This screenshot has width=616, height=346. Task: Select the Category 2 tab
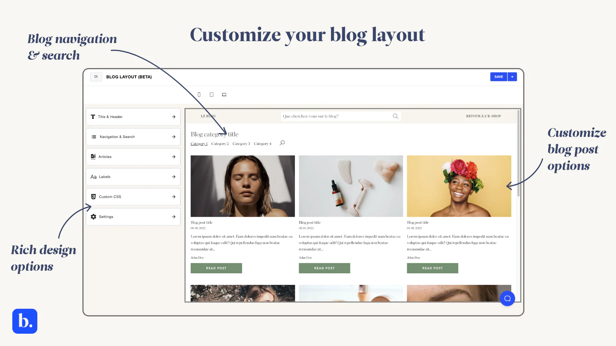tap(220, 144)
